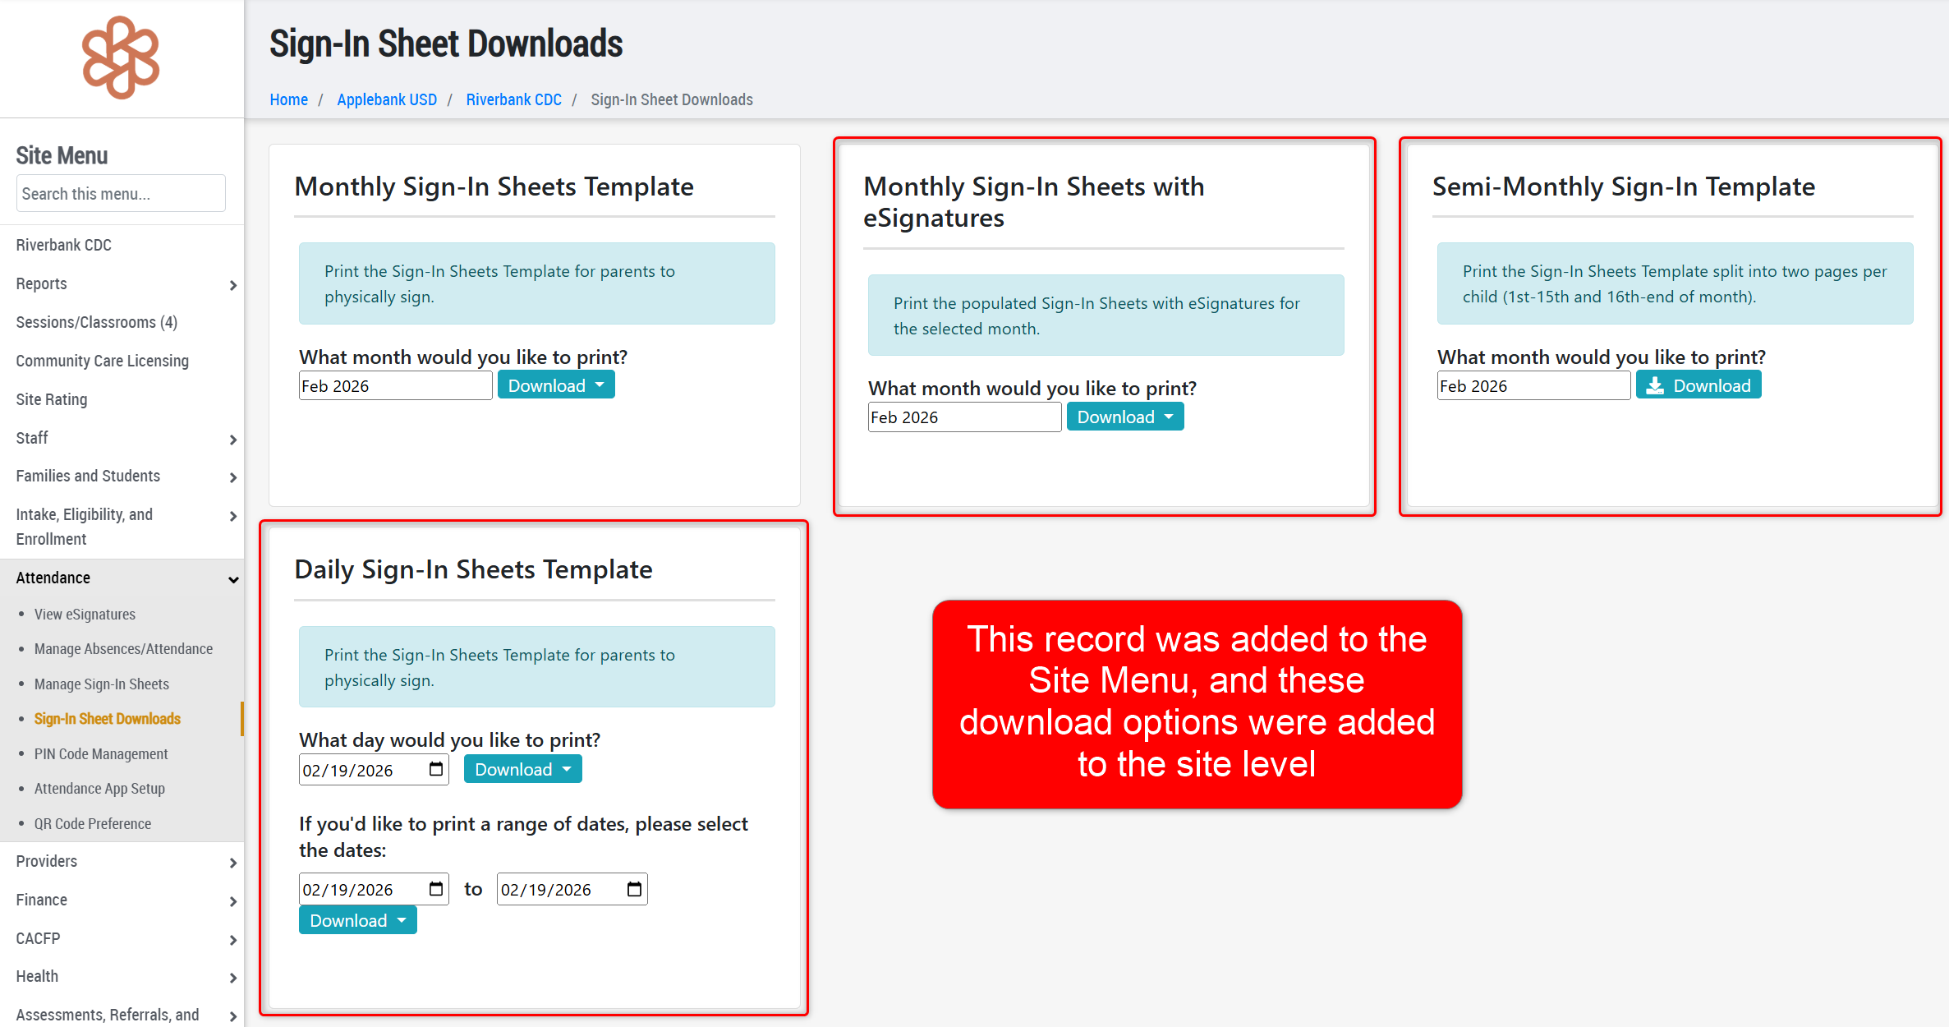Click the orange flower logo icon
The image size is (1949, 1027).
tap(121, 58)
